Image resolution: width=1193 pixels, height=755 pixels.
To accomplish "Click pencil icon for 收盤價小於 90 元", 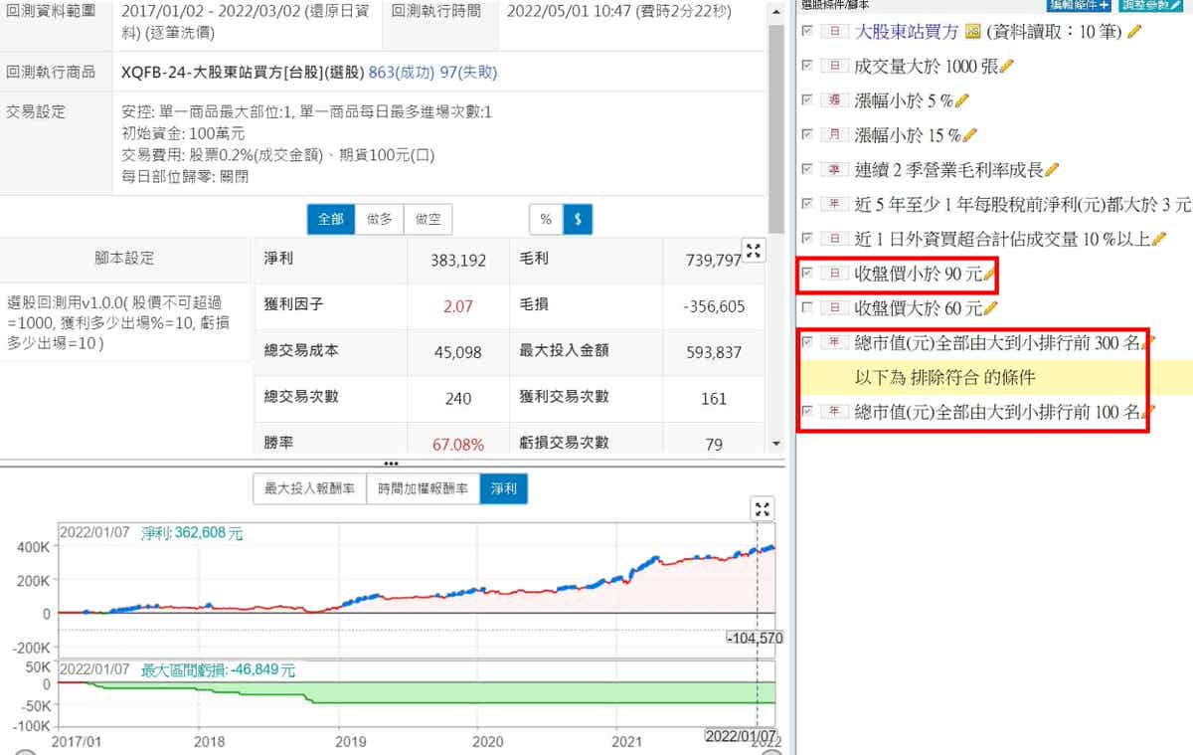I will click(x=988, y=274).
